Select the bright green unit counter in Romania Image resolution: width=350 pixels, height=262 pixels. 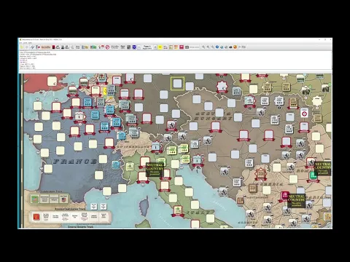(x=314, y=175)
